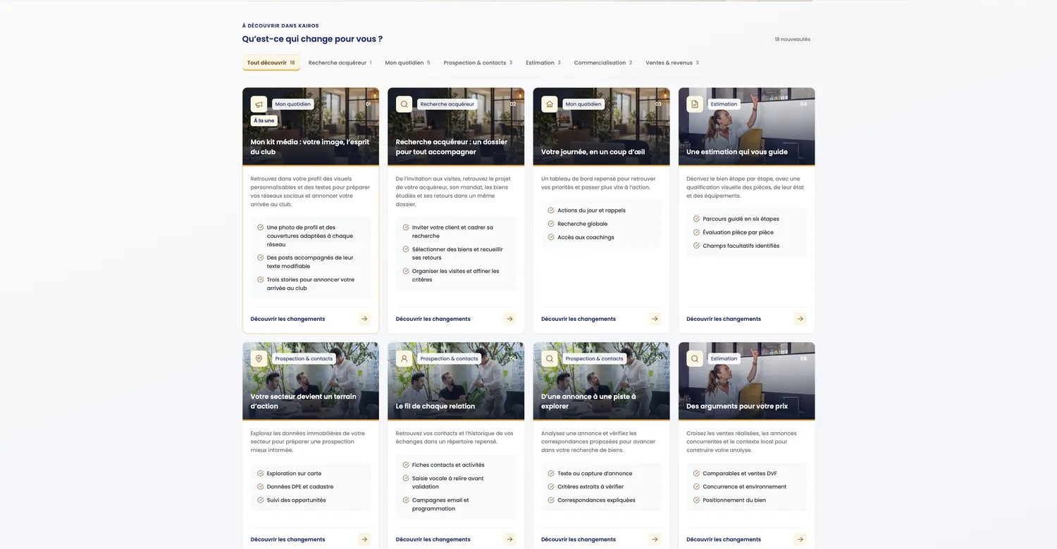This screenshot has height=549, width=1057.
Task: Open Découvrir les changements on Le fil de chaque relation card
Action: coord(433,540)
